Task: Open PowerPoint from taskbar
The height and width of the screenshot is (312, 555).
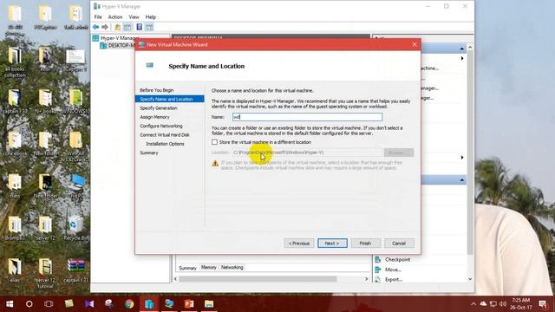Action: (189, 304)
